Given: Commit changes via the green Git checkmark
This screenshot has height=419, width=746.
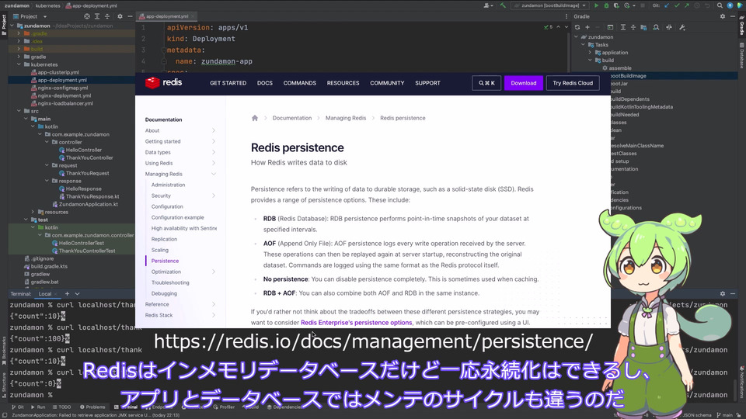Looking at the screenshot, I should 677,5.
